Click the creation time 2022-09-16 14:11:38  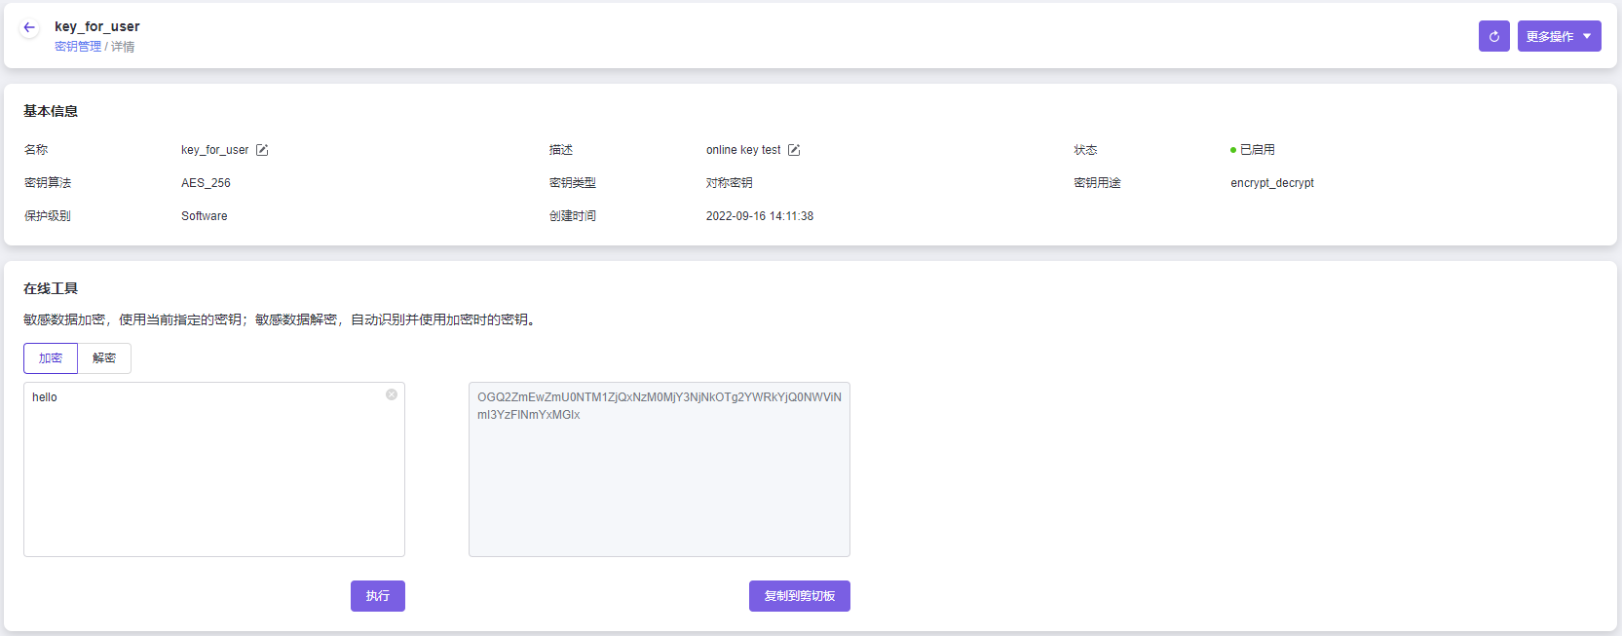coord(760,216)
